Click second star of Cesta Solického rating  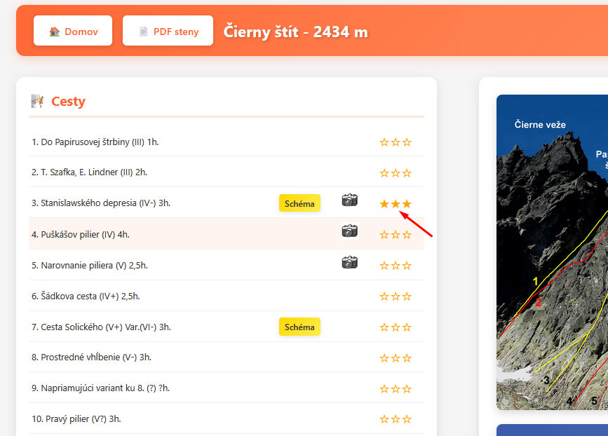click(x=396, y=327)
